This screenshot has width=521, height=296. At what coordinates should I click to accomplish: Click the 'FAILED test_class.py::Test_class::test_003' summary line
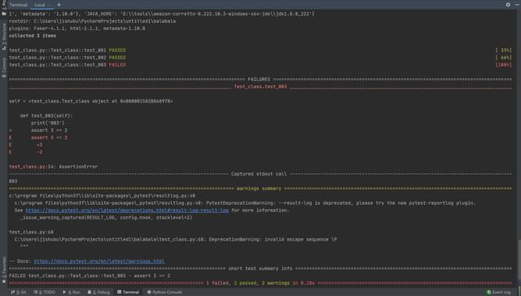(90, 276)
